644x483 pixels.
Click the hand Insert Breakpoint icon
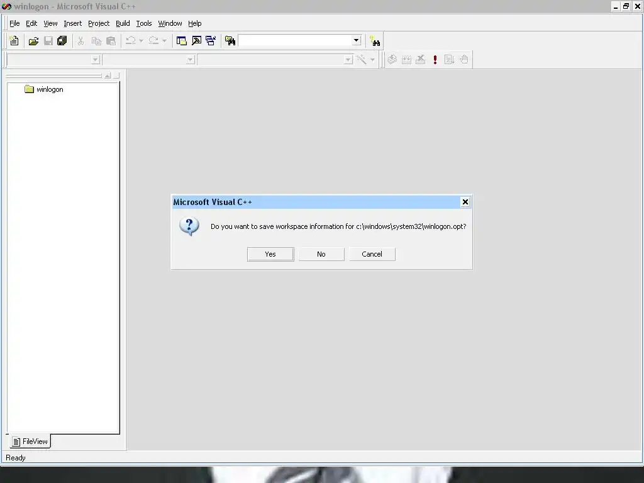464,60
